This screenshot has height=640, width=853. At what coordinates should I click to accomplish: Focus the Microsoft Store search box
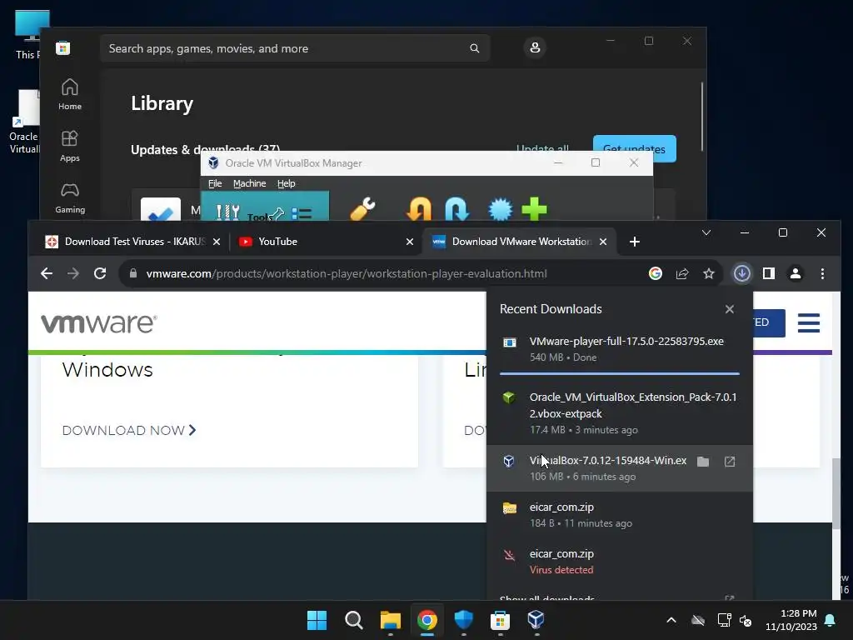click(295, 48)
